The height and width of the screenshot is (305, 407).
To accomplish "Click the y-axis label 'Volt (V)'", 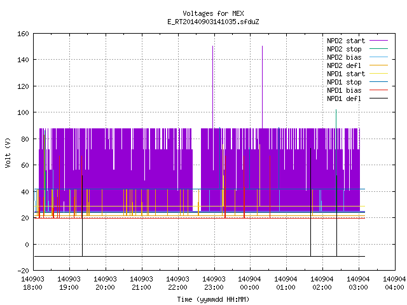I will point(8,153).
